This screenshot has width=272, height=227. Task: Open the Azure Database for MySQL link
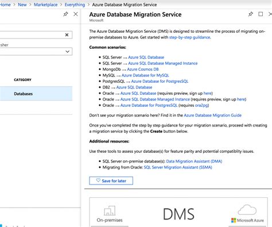coord(145,75)
